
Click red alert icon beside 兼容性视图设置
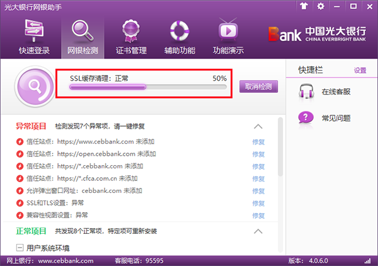coord(20,216)
